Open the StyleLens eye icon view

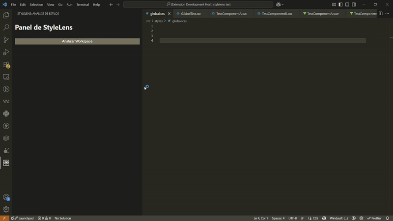tap(6, 163)
